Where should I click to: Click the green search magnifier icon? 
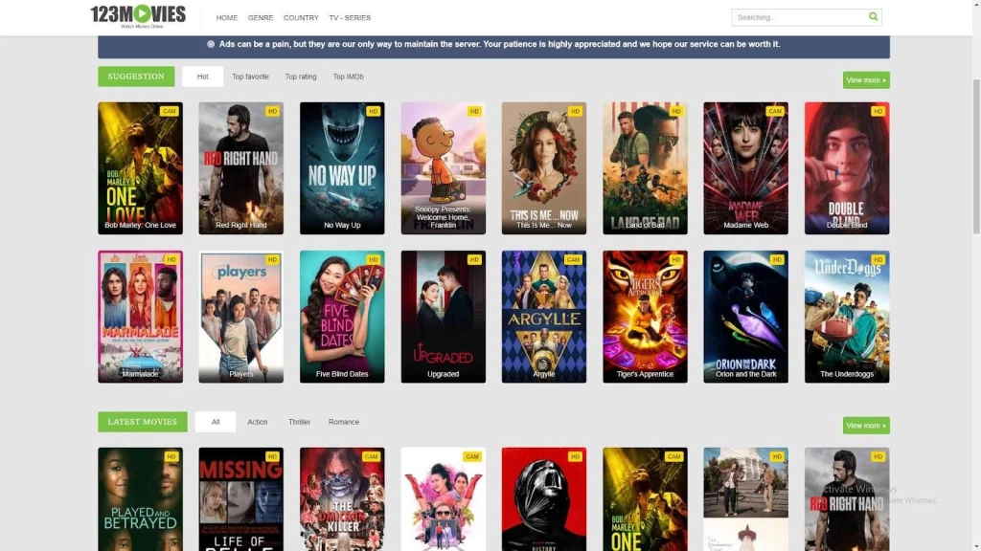pyautogui.click(x=873, y=17)
